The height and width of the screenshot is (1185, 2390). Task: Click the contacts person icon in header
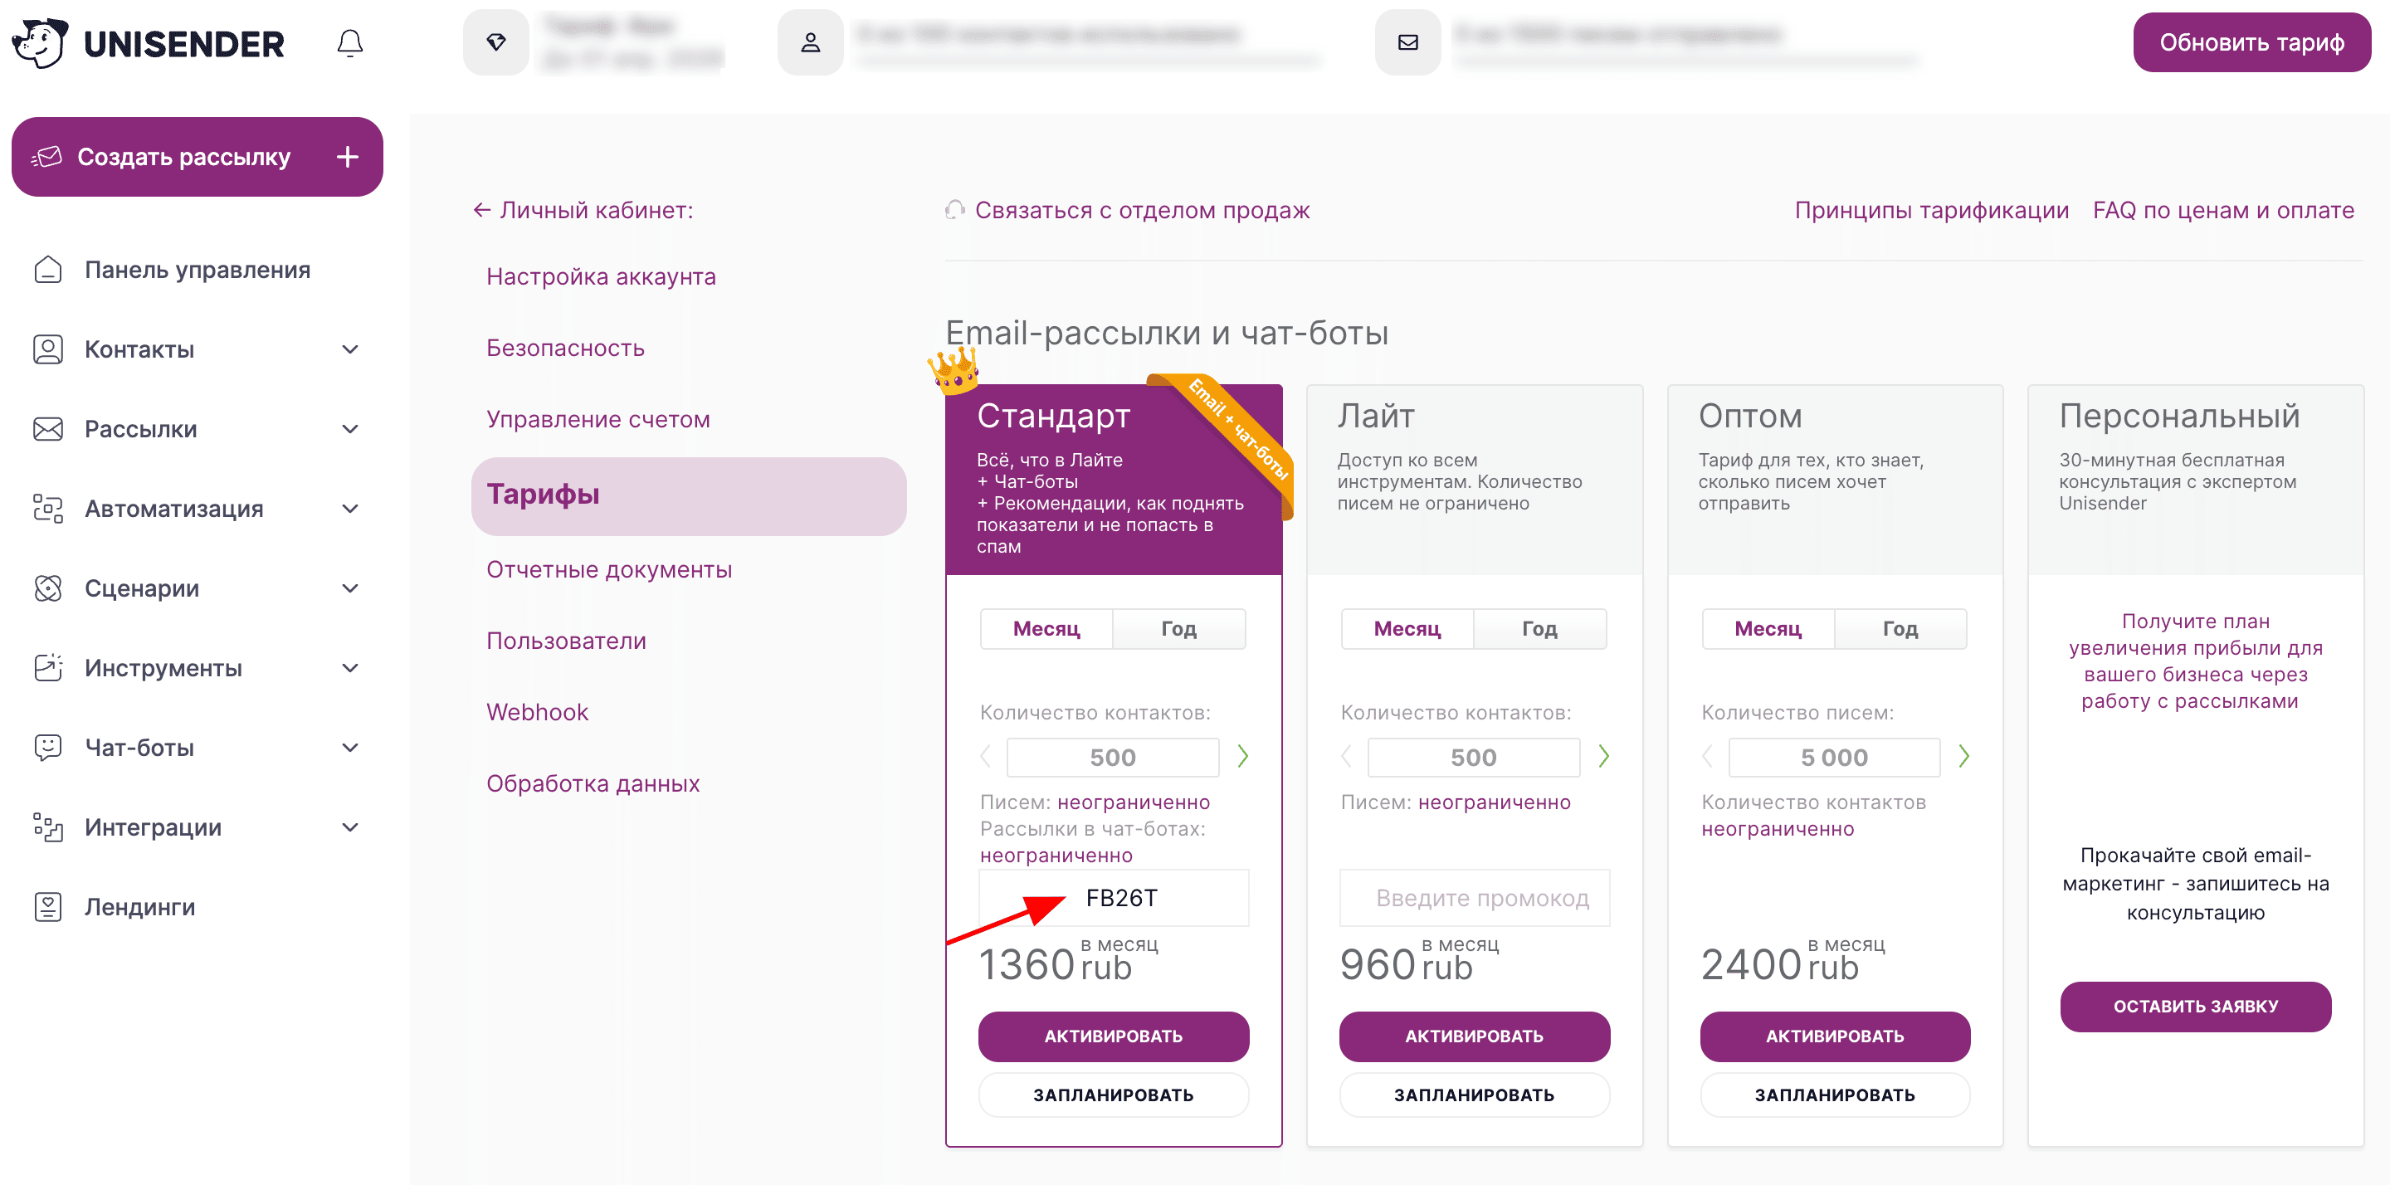click(810, 42)
